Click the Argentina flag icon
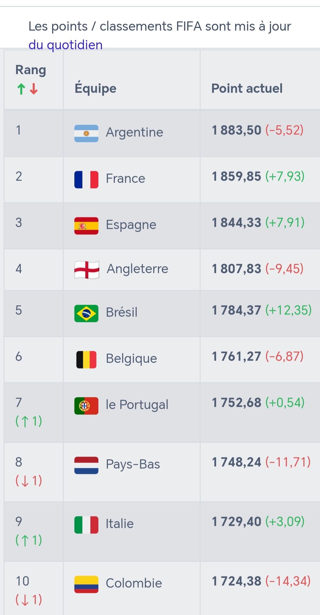This screenshot has width=320, height=615. 86,133
